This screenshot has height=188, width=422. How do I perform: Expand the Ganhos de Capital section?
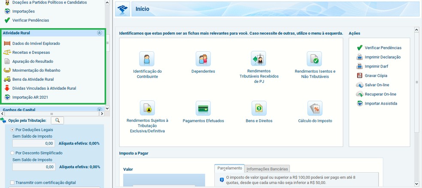pos(99,110)
